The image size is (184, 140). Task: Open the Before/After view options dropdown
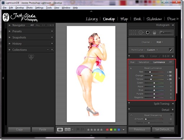73,130
